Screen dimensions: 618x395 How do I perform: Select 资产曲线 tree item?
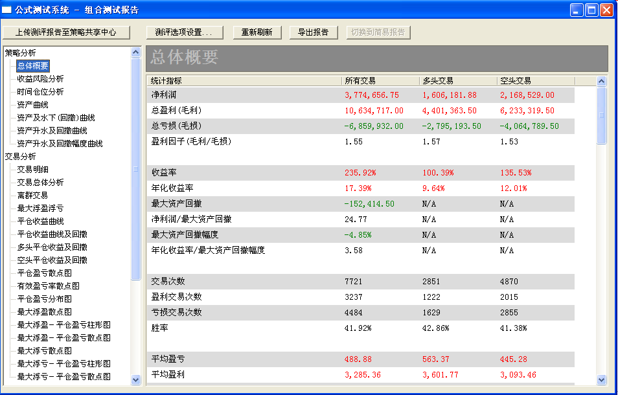coord(32,105)
